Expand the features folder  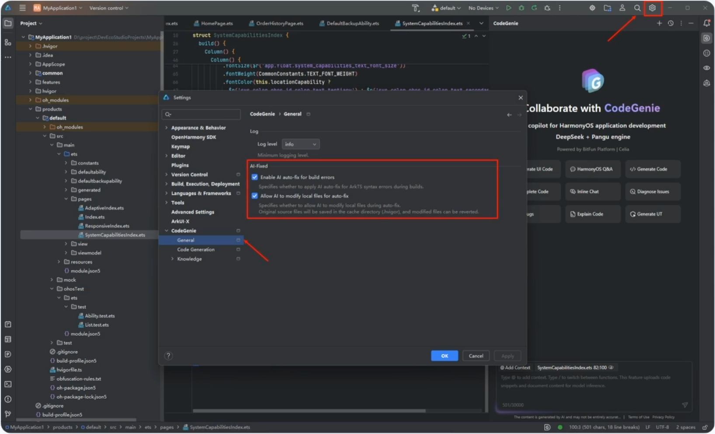[x=30, y=82]
